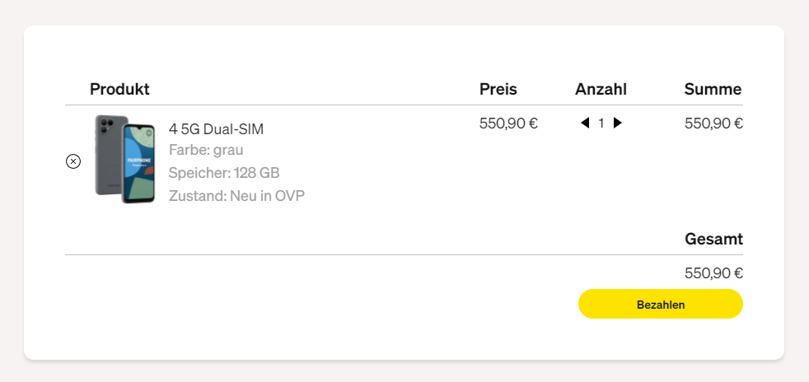Decrease quantity with the left arrow
Viewport: 809px width, 382px height.
(585, 123)
